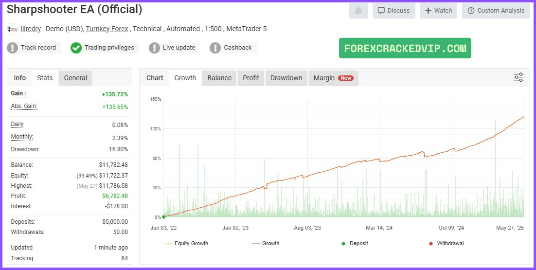This screenshot has height=270, width=536.
Task: Click the Abs. Gain label
Action: click(x=24, y=106)
